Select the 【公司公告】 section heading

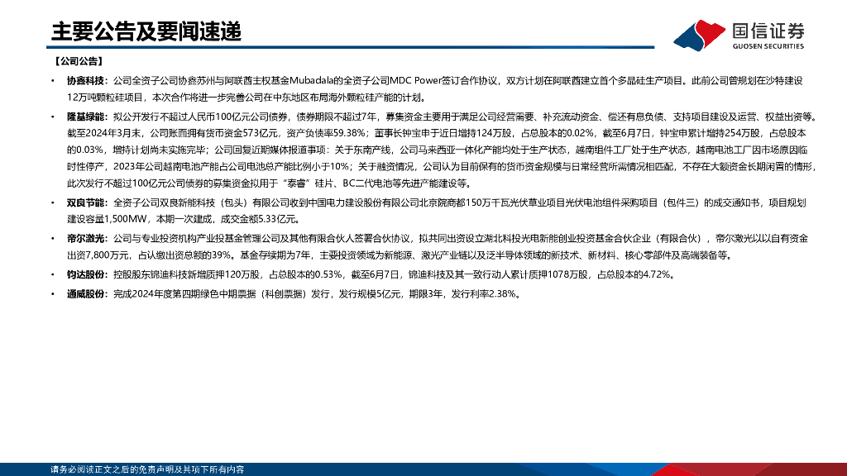[x=77, y=61]
